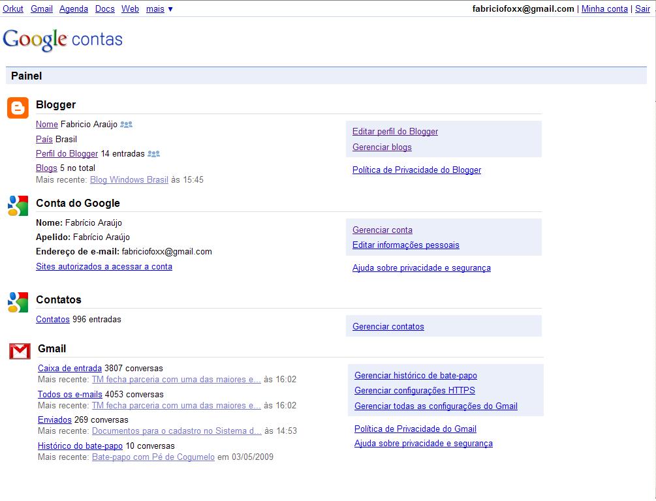Open Bate-papo com Pé de Cogumelo
Image resolution: width=656 pixels, height=501 pixels.
[153, 457]
